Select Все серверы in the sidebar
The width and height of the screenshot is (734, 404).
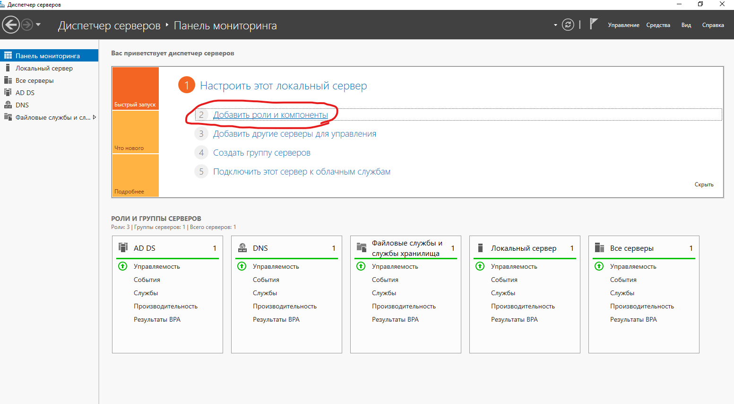tap(49, 80)
